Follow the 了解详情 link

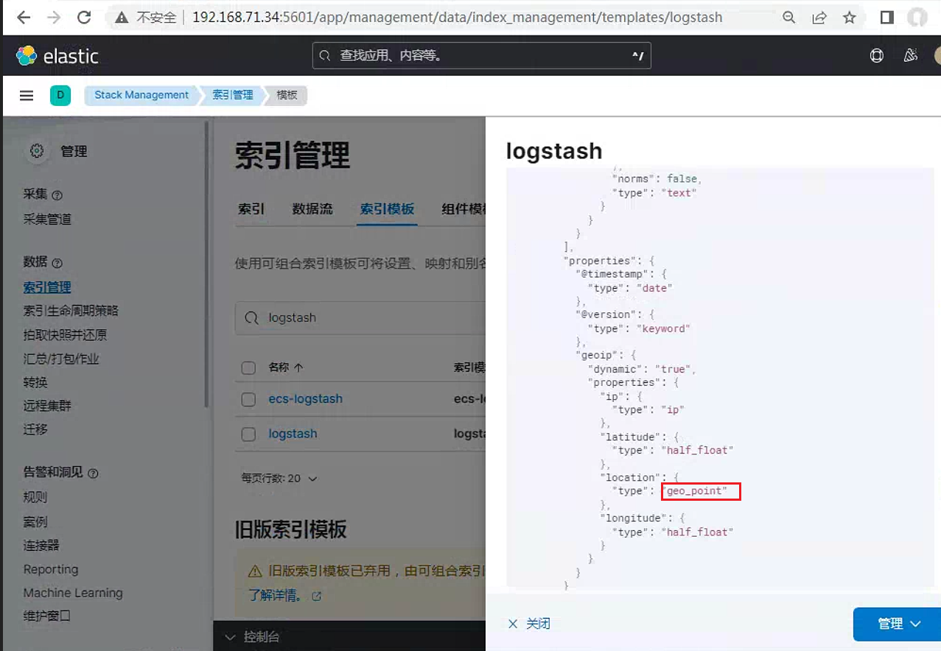click(x=284, y=595)
